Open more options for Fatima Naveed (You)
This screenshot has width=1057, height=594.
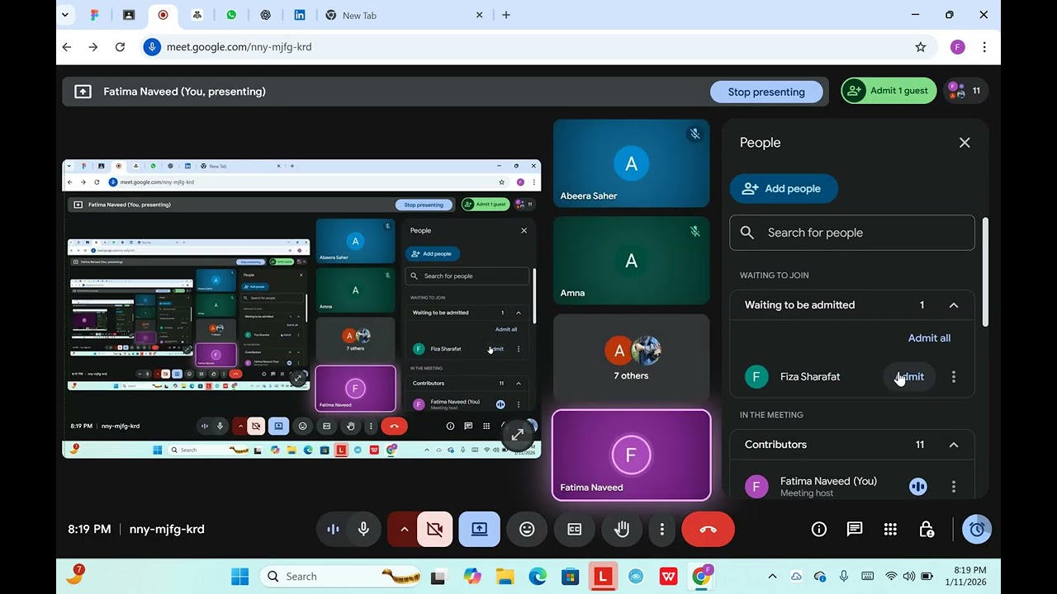point(954,487)
